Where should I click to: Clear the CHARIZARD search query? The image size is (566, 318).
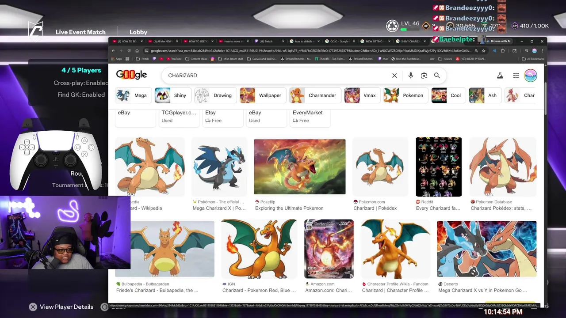point(394,76)
